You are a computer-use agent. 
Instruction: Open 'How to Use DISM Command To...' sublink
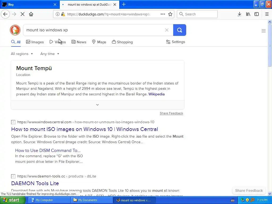[48, 150]
